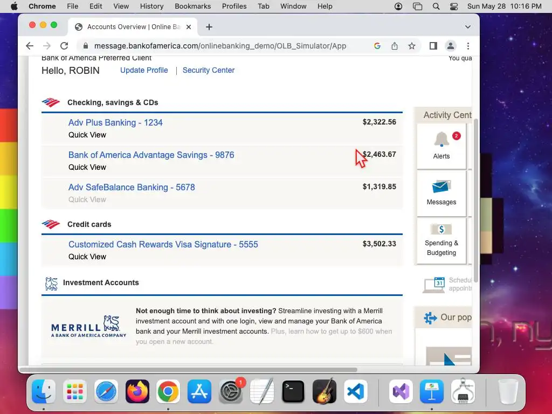
Task: Open the File menu
Action: 73,6
